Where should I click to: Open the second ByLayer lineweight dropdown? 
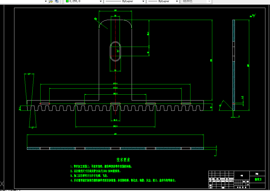[x=163, y=1]
